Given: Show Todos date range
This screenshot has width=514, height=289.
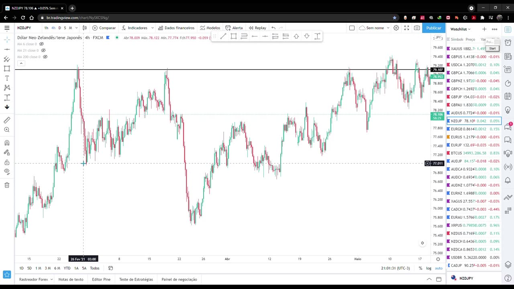Looking at the screenshot, I should coord(94,268).
